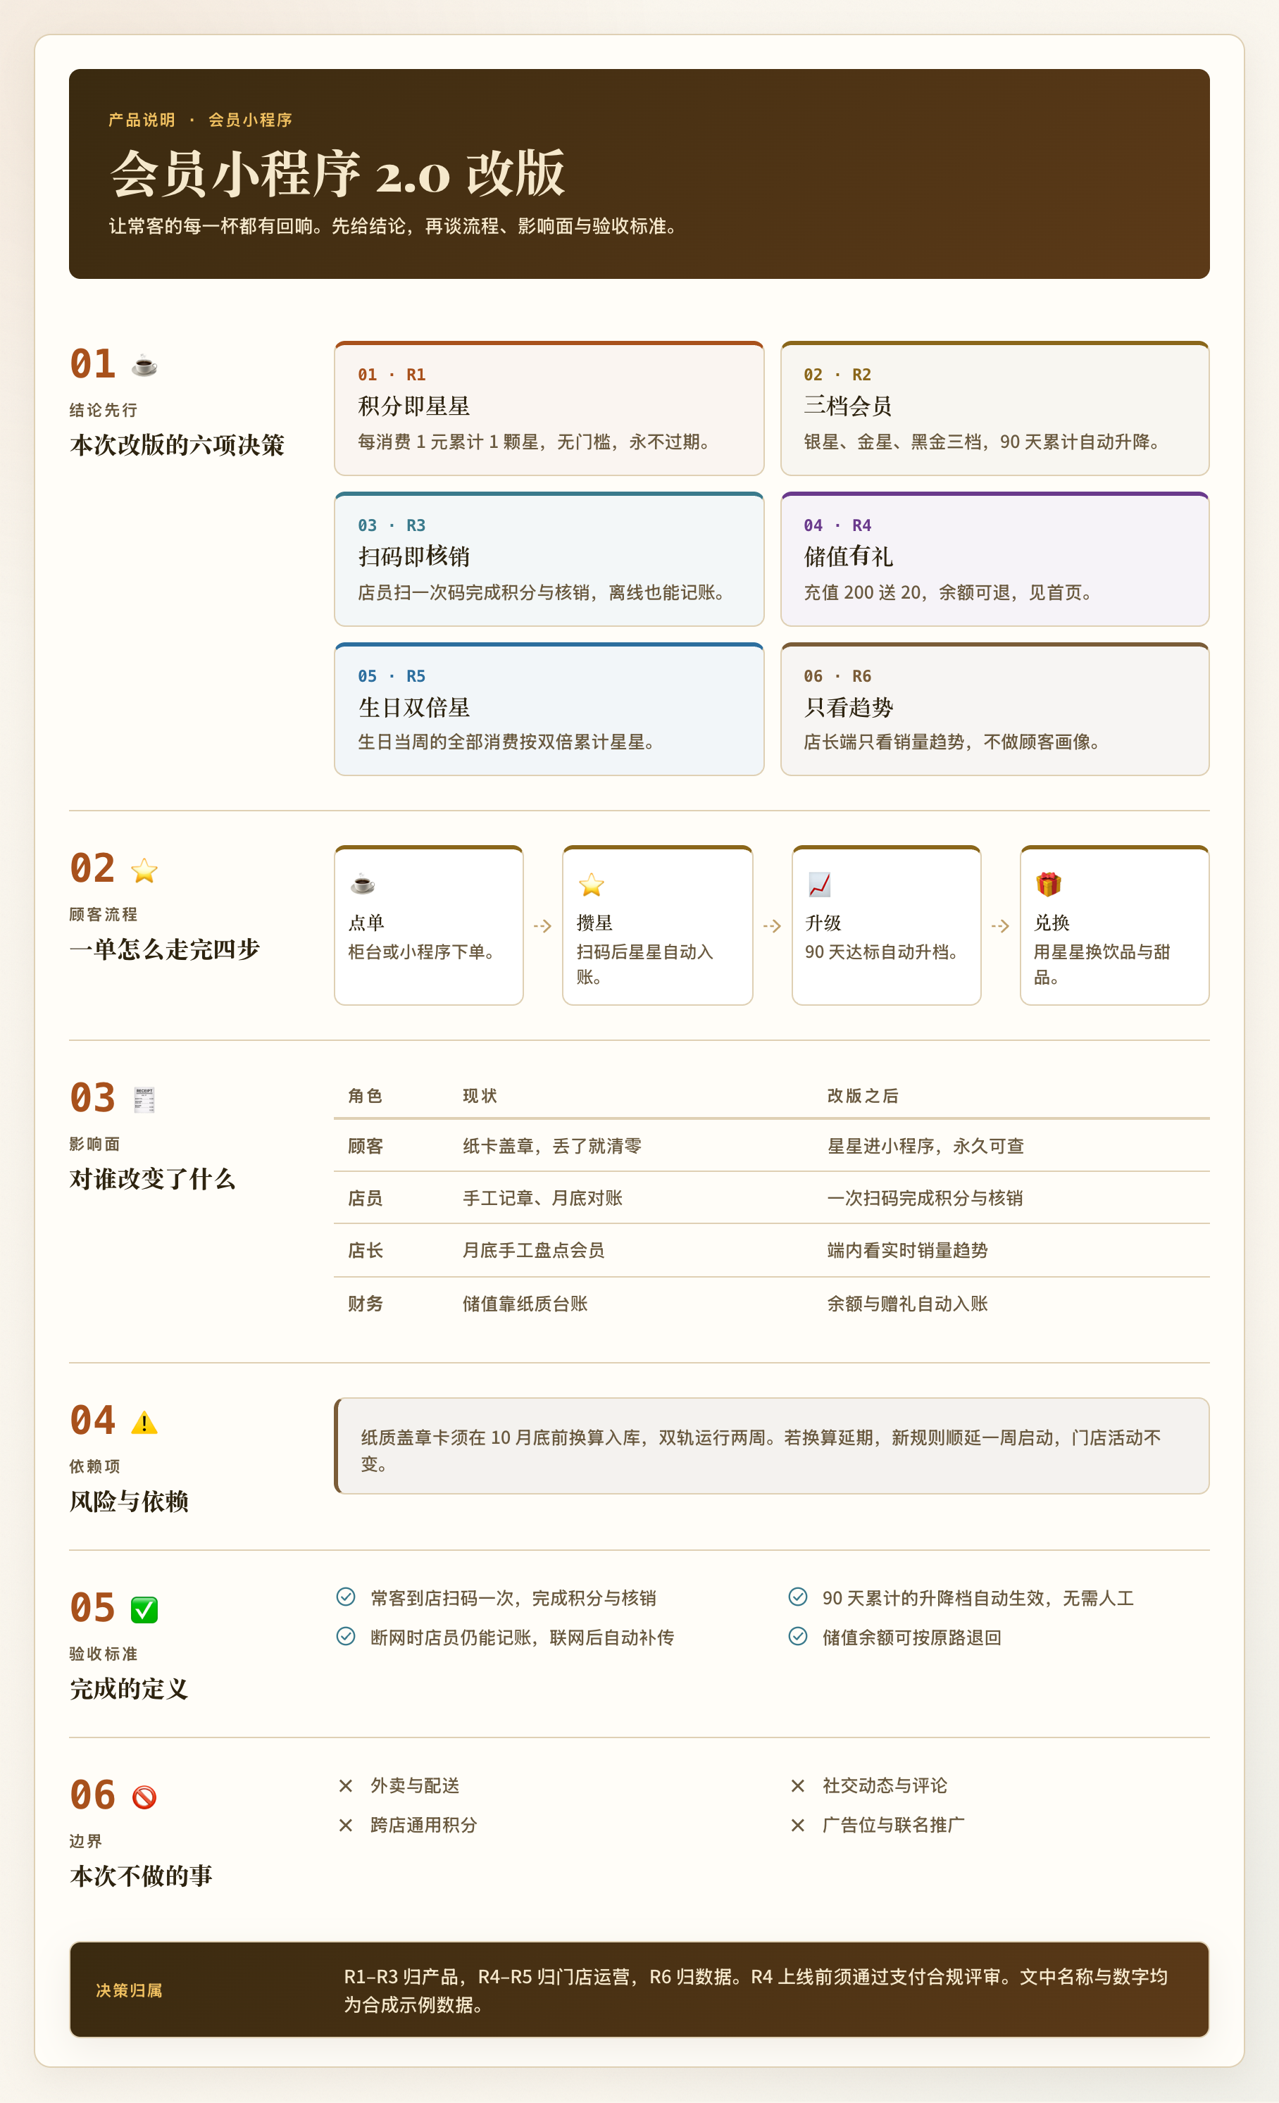Click the check circle beside 断网时店员仍能记账

tap(346, 1635)
